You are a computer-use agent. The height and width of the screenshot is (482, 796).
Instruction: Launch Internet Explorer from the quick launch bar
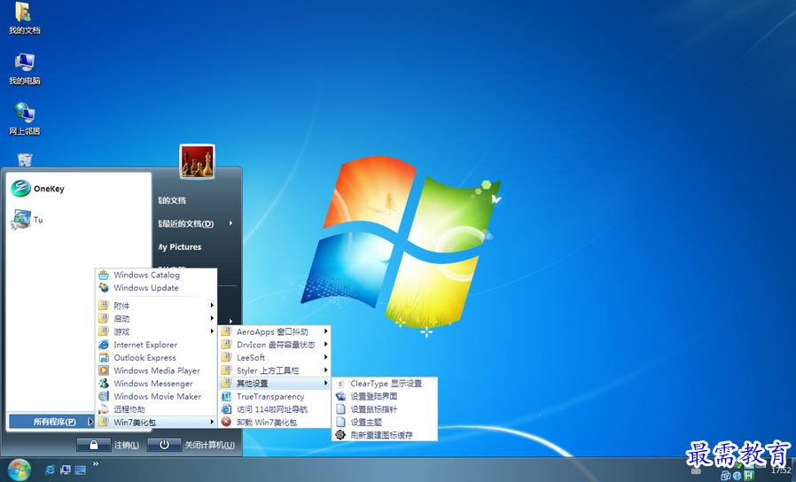(x=50, y=470)
